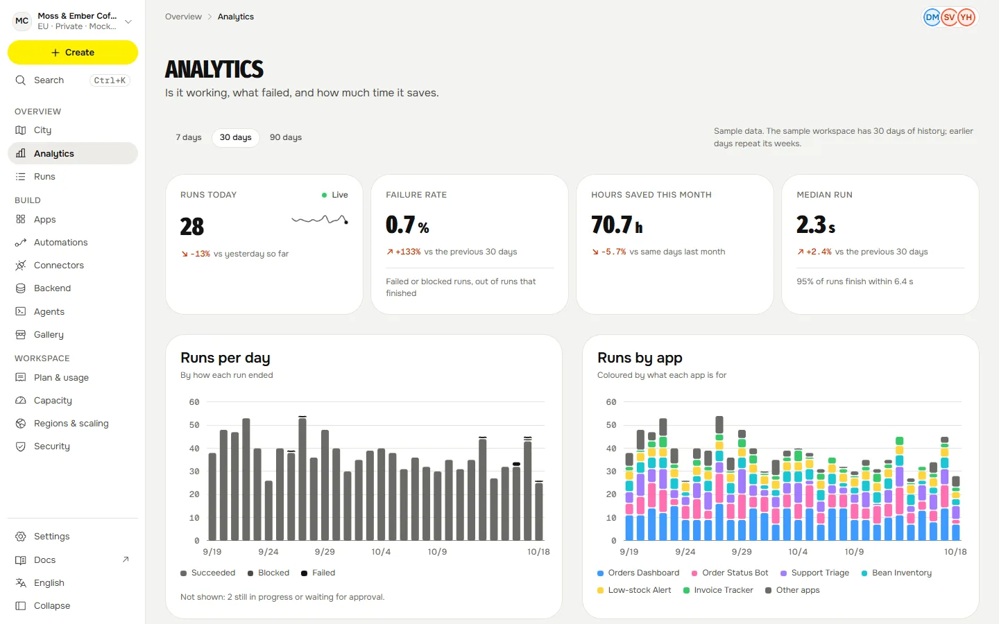This screenshot has height=624, width=999.
Task: Click the Docs external link arrow
Action: [x=126, y=560]
